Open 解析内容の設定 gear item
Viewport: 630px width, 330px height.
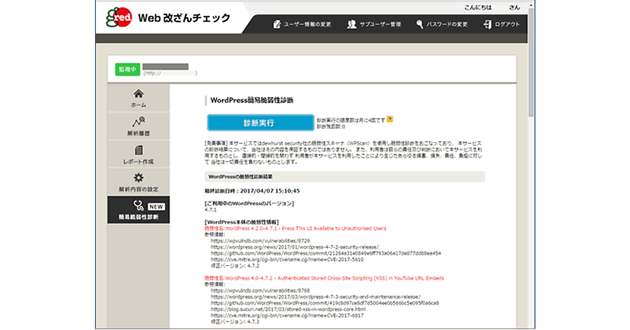[x=139, y=182]
